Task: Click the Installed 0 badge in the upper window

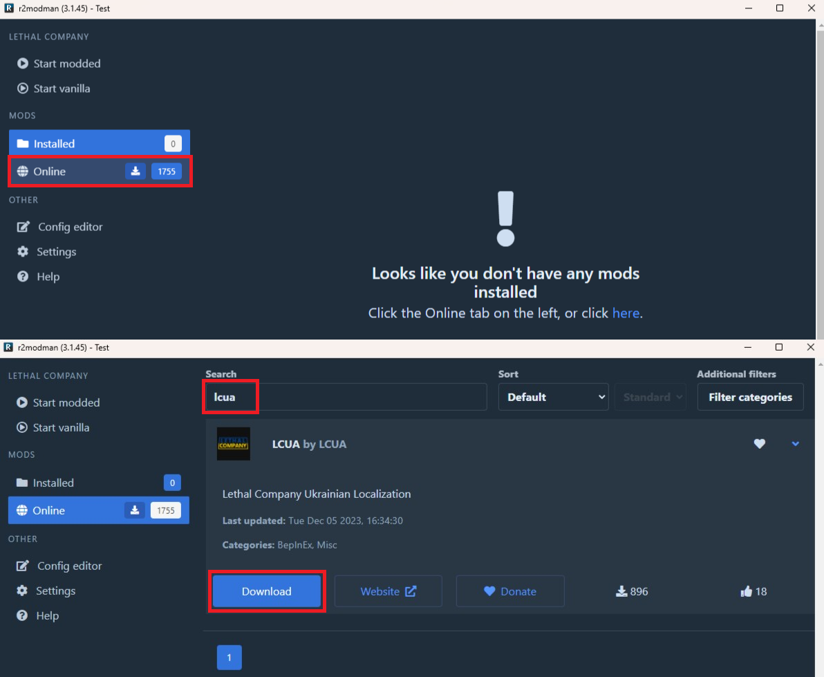Action: [173, 144]
